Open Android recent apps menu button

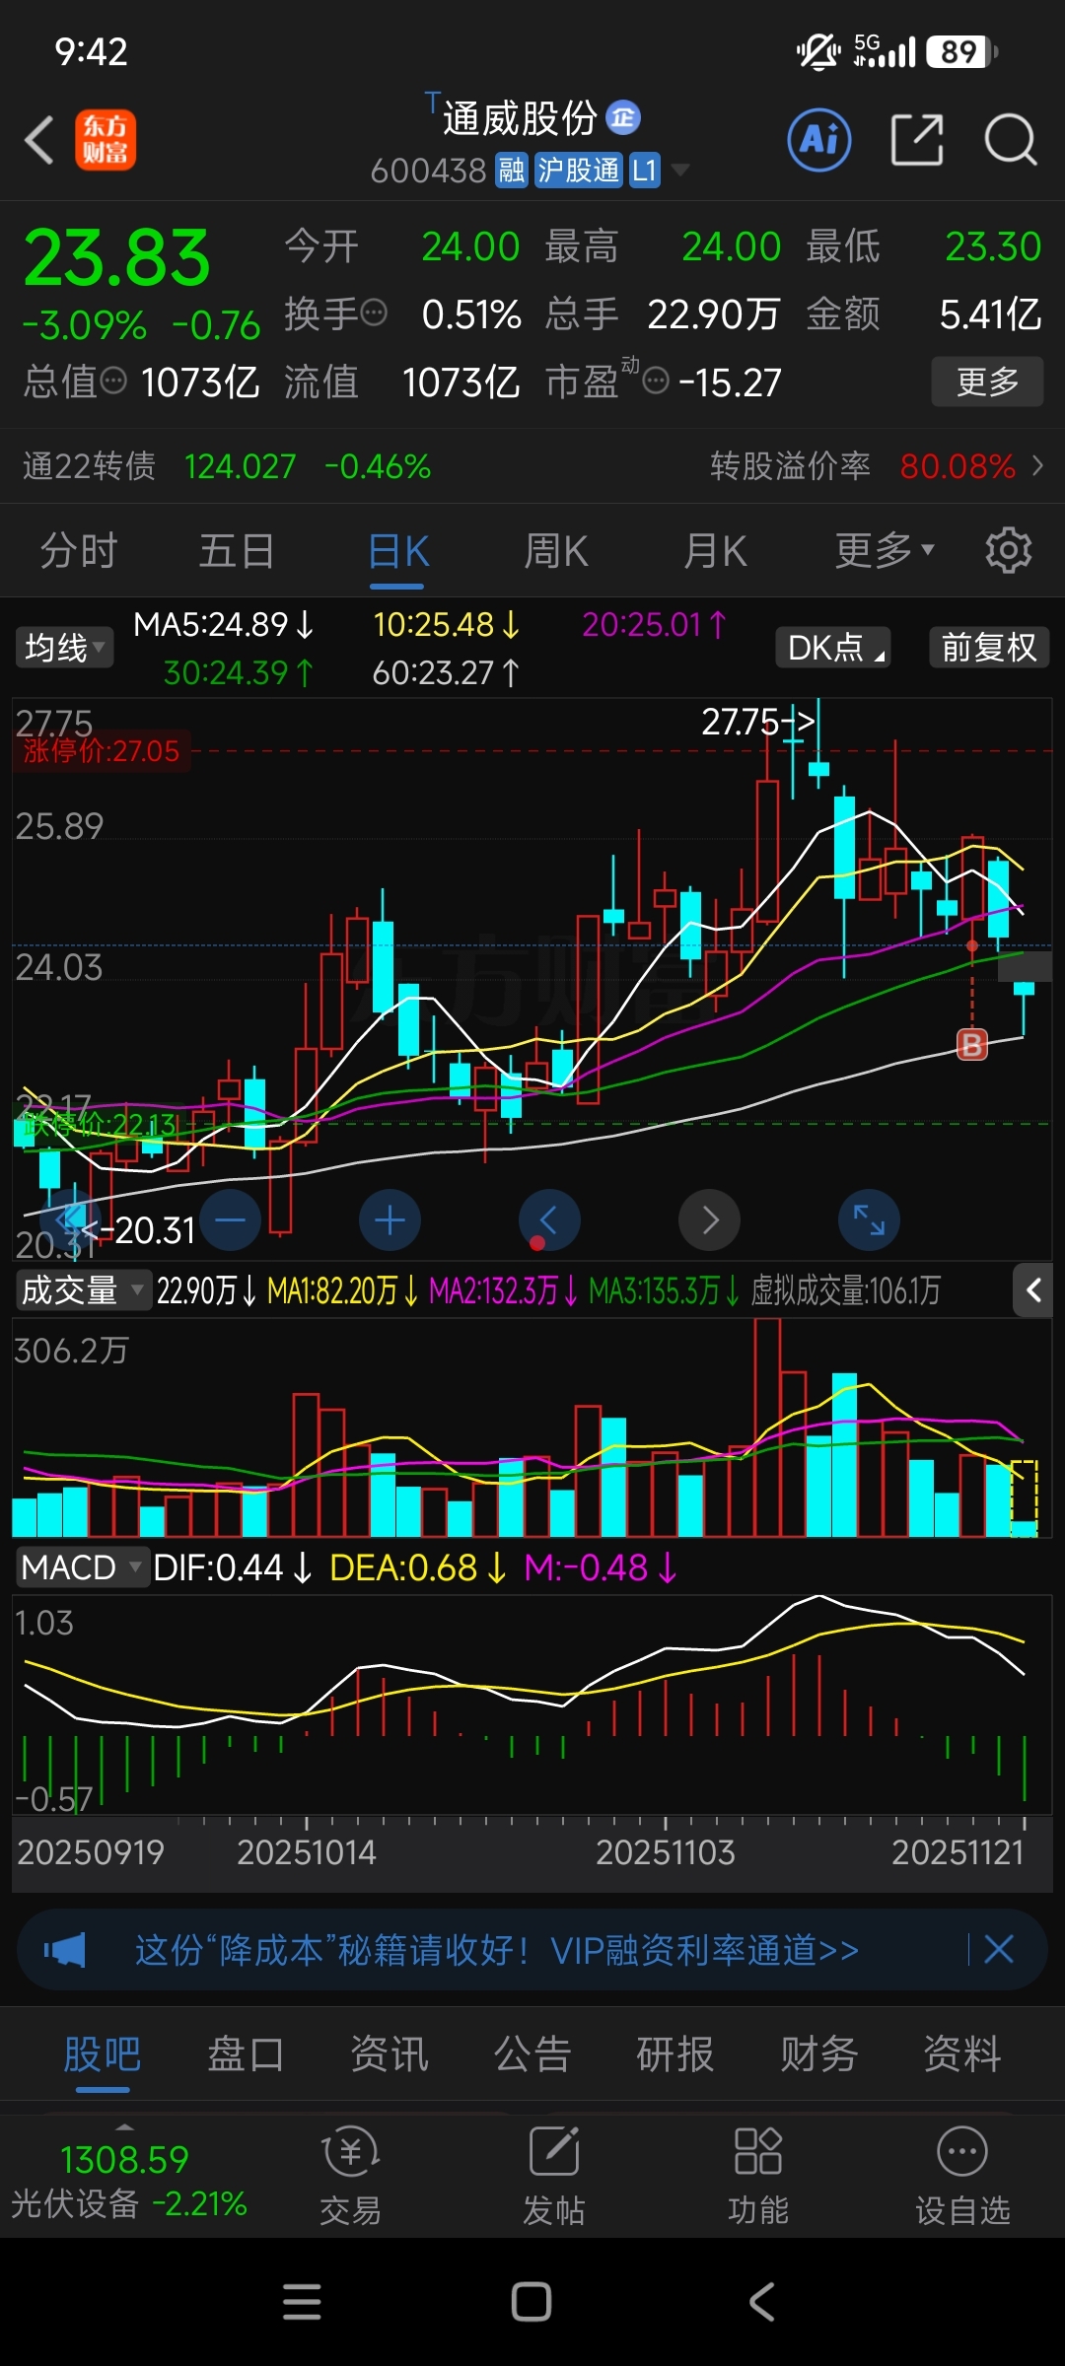(x=302, y=2302)
